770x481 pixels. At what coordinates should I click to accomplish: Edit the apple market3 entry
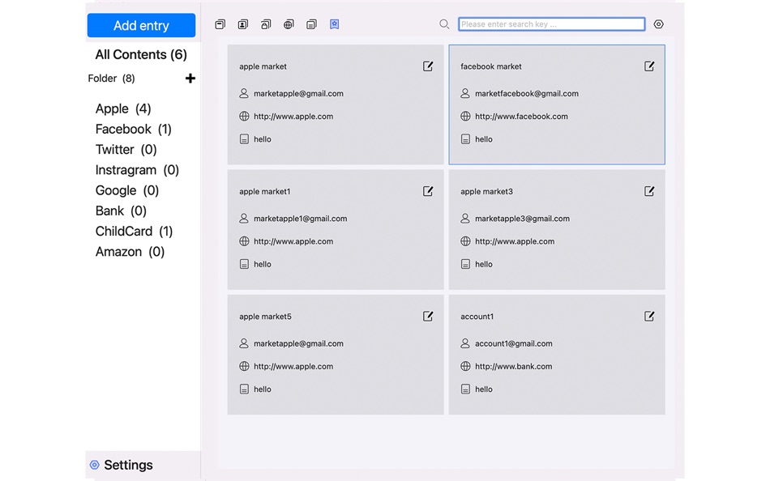649,191
